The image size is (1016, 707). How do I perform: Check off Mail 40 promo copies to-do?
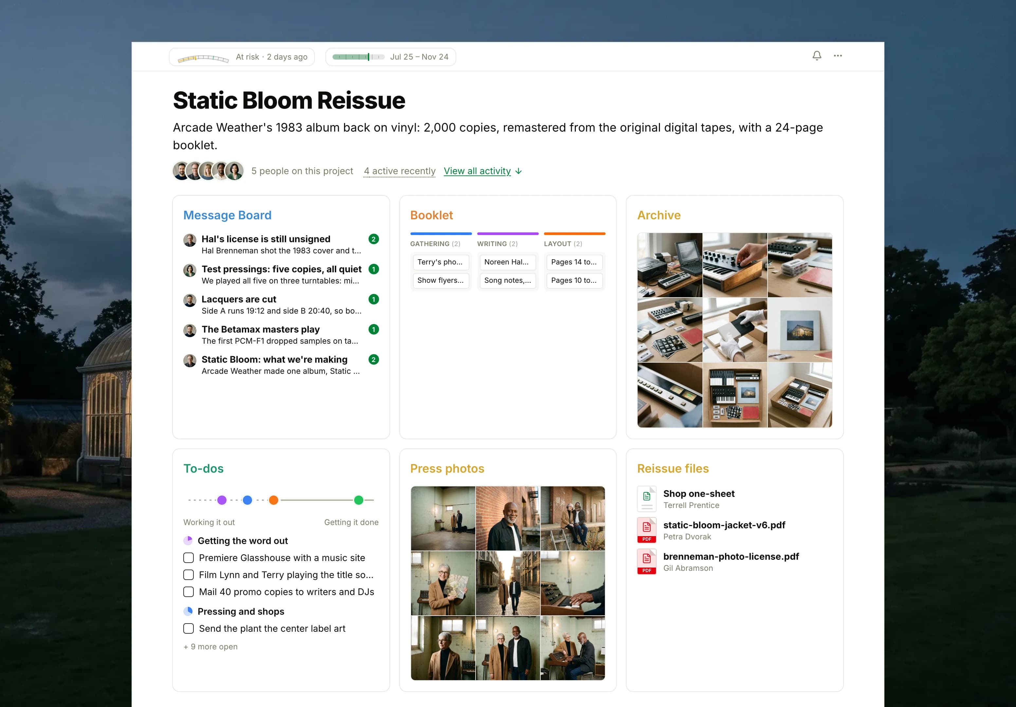(x=189, y=592)
